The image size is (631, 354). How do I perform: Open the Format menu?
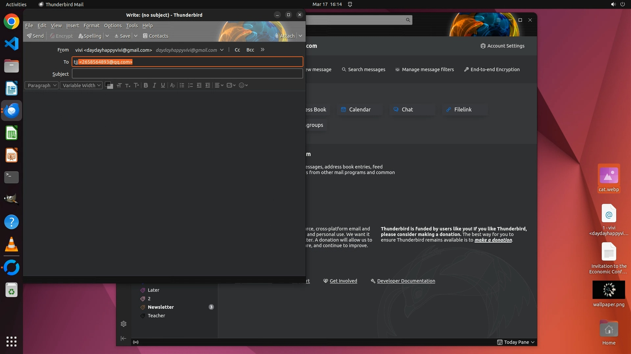pyautogui.click(x=91, y=25)
